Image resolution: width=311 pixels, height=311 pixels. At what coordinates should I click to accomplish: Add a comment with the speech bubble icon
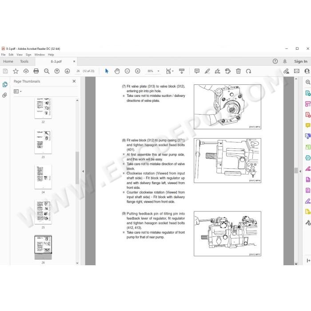click(x=197, y=71)
